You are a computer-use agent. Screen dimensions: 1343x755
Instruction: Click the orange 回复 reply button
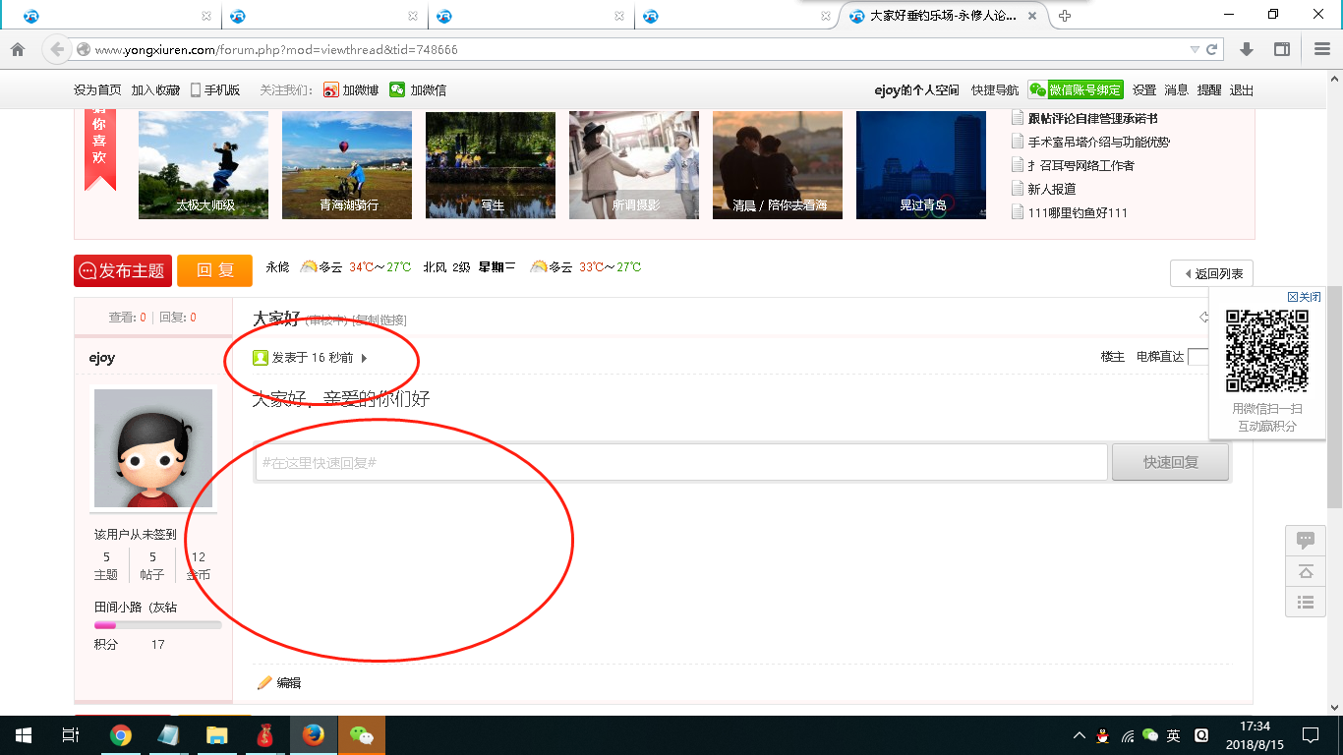coord(214,271)
